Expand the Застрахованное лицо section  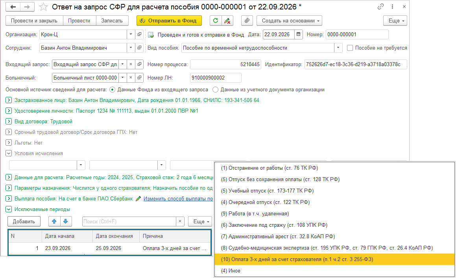click(x=9, y=100)
